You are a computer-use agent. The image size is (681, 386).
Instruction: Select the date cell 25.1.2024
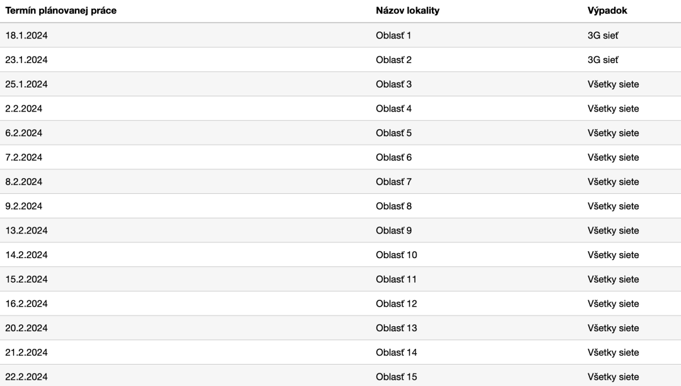pyautogui.click(x=26, y=84)
